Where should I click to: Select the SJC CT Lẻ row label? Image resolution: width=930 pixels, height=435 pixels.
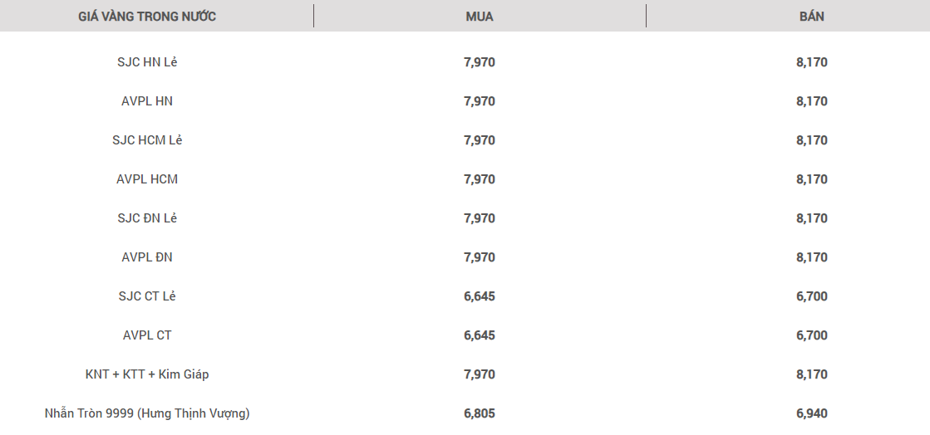[x=147, y=296]
